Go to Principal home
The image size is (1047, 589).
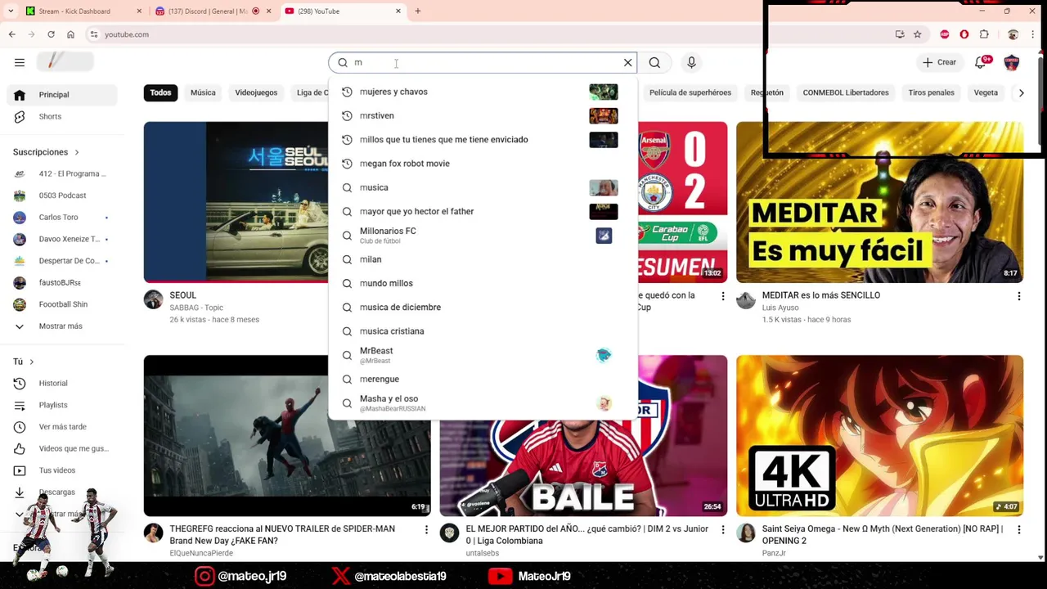pyautogui.click(x=62, y=95)
